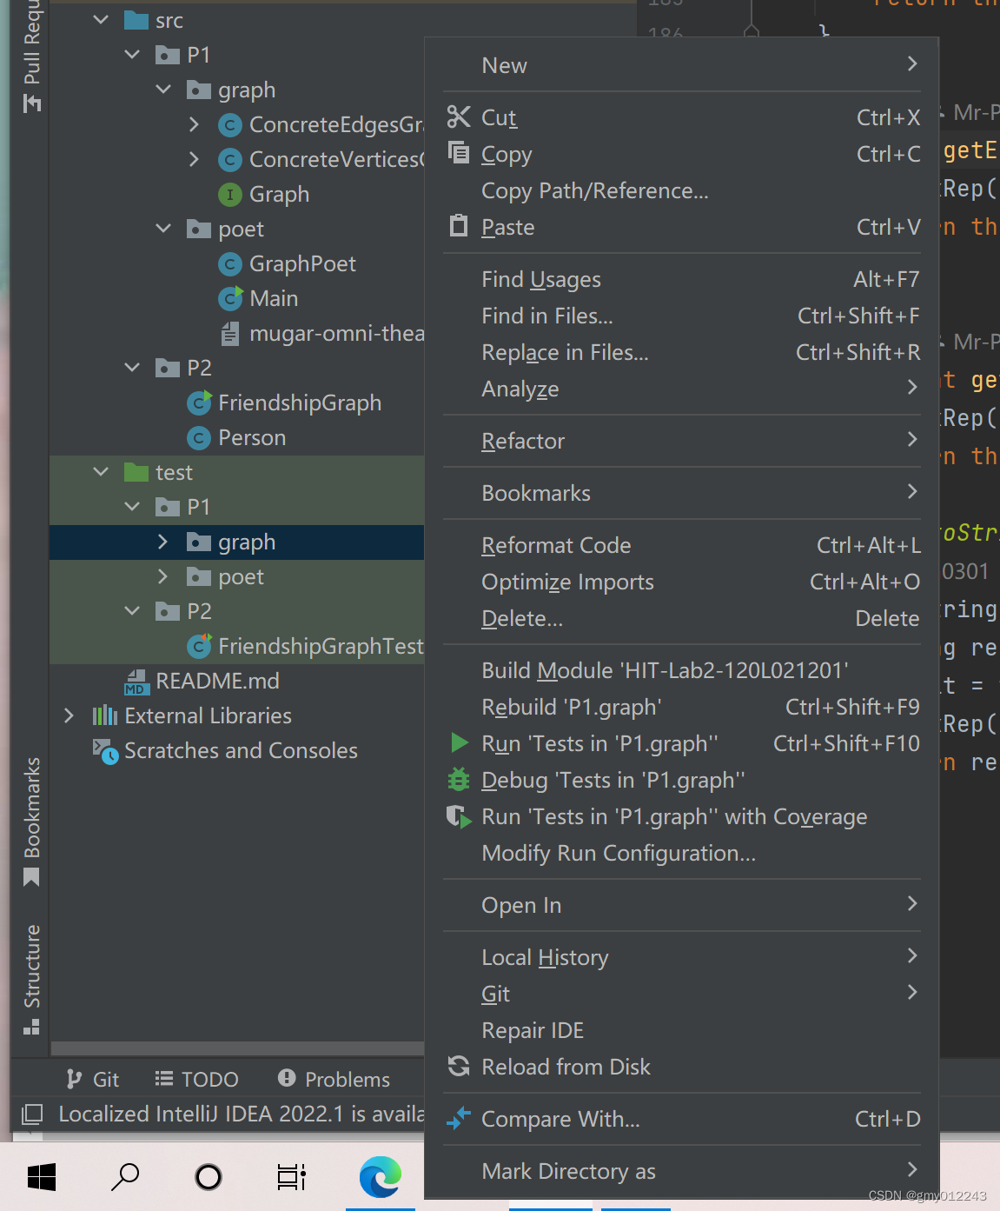Open Windows search magnifier

pyautogui.click(x=125, y=1177)
